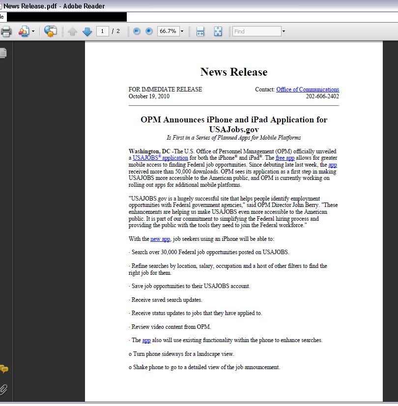Click 'Turn phone sideways for a landscape view.' line
Screen dimensions: 398x406
tap(181, 354)
